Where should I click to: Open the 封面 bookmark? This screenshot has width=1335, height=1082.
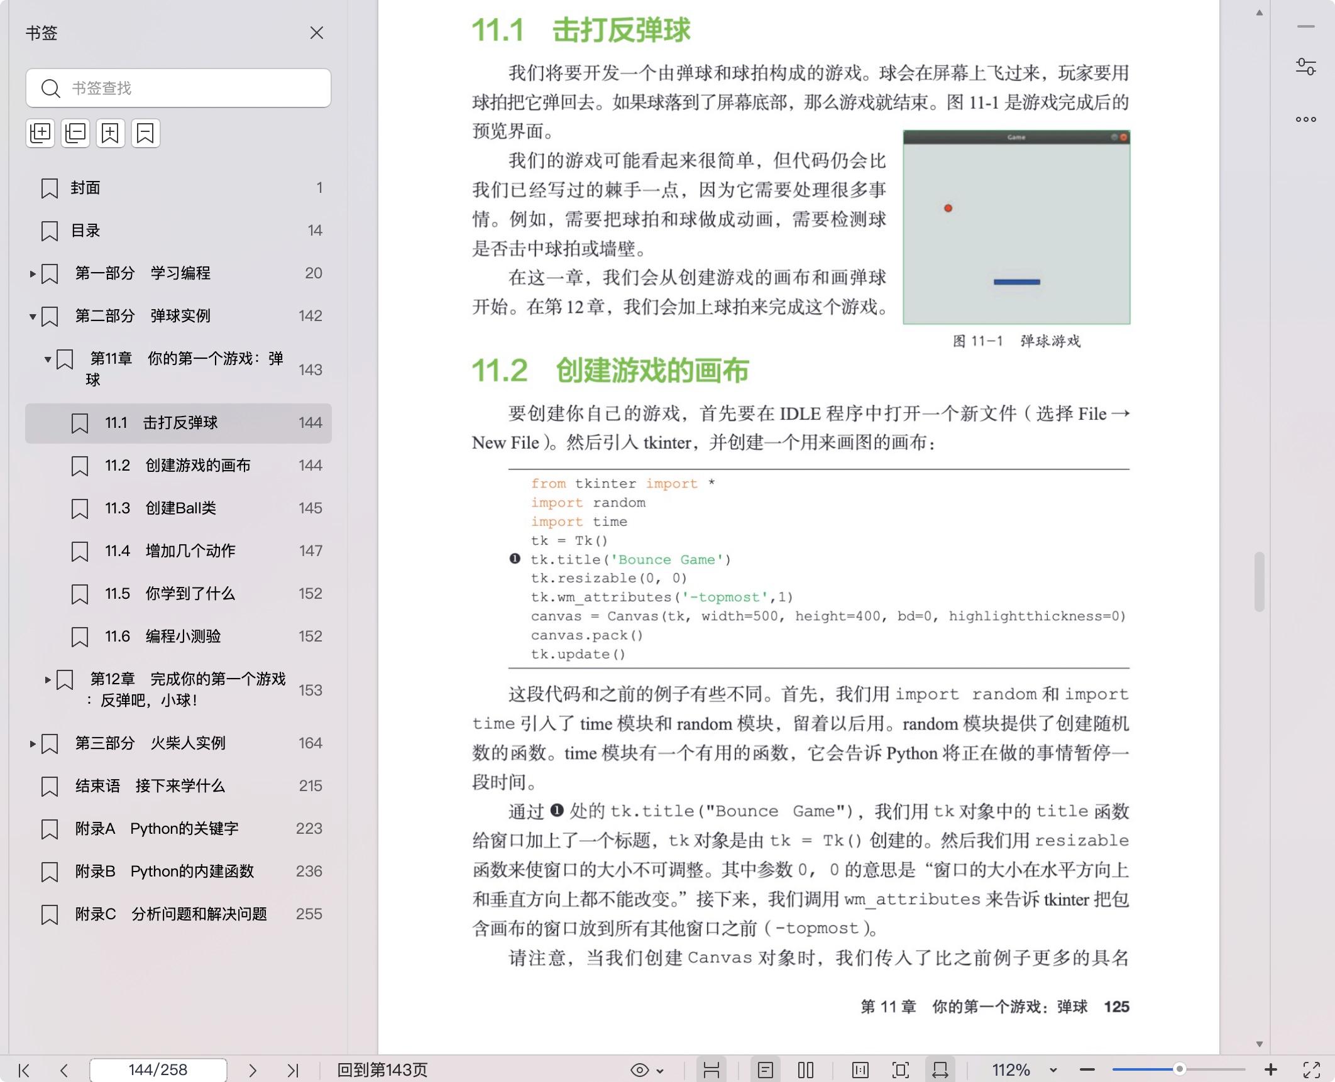[179, 188]
